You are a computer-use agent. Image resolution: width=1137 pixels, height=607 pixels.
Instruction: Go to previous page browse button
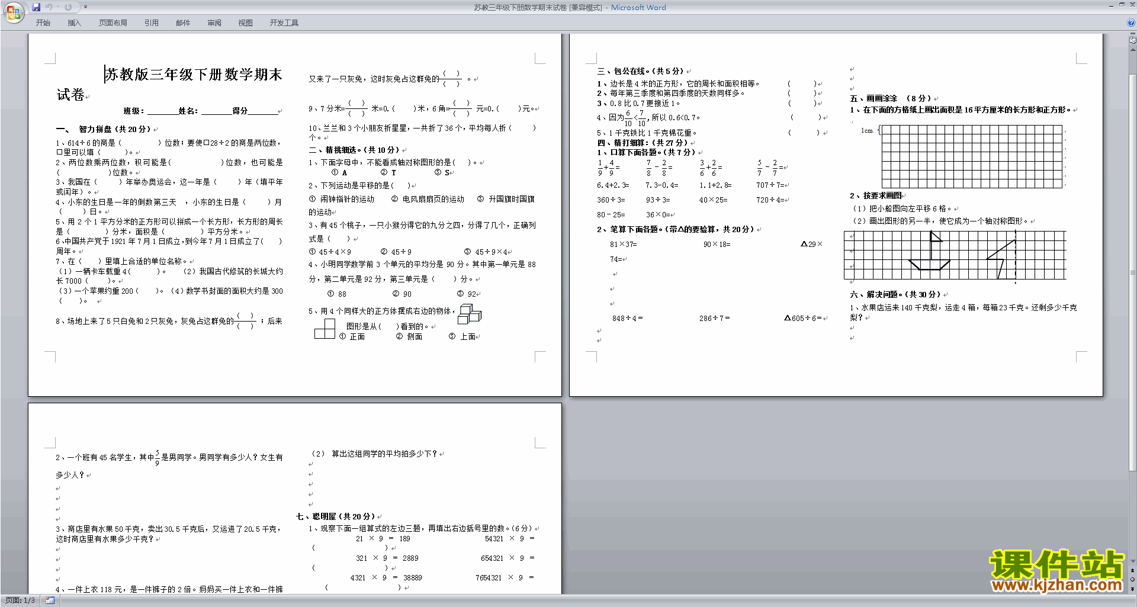click(1133, 570)
